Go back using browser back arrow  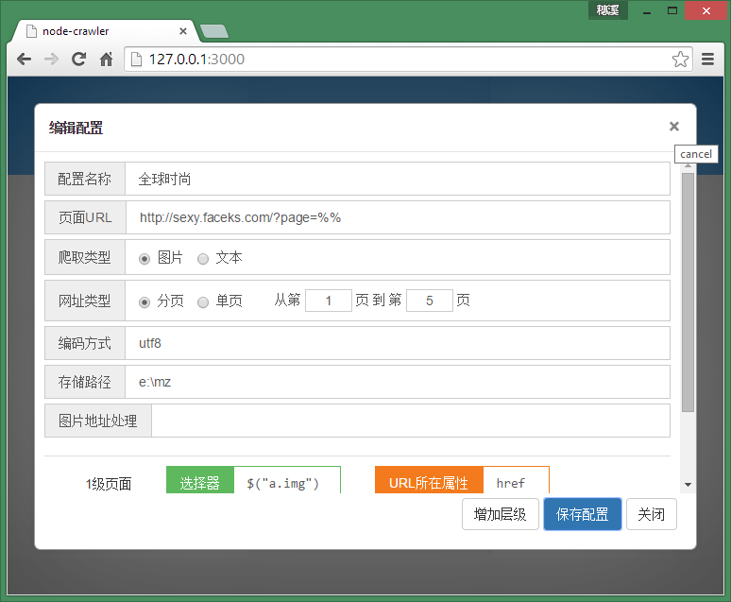click(x=24, y=60)
